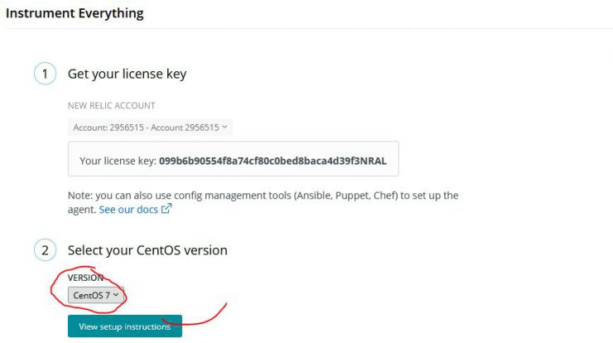This screenshot has height=343, width=613.
Task: Click the word Chef in the note
Action: (385, 196)
